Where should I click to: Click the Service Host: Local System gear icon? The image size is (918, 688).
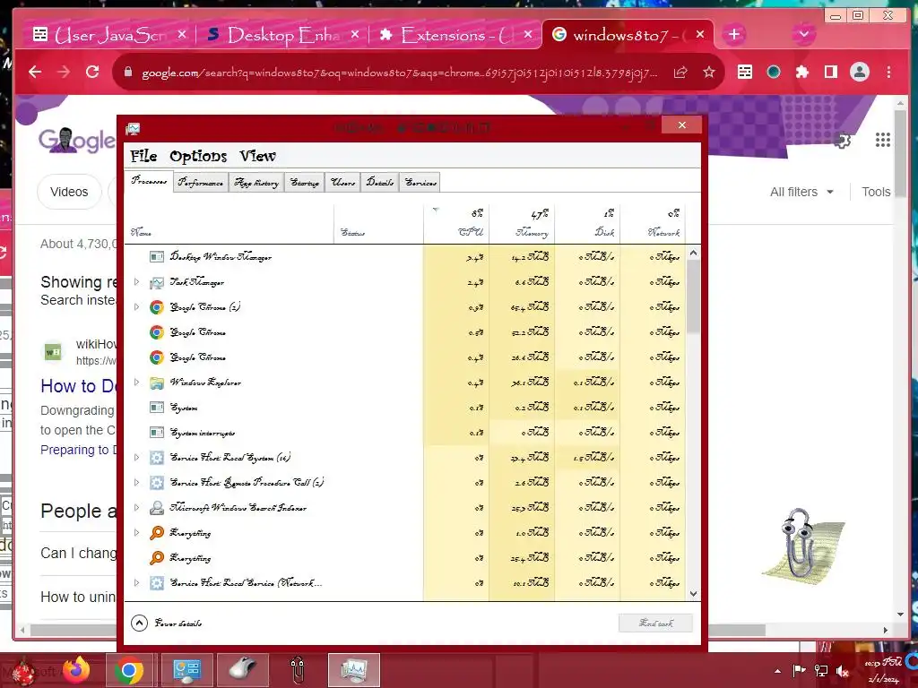pyautogui.click(x=156, y=458)
